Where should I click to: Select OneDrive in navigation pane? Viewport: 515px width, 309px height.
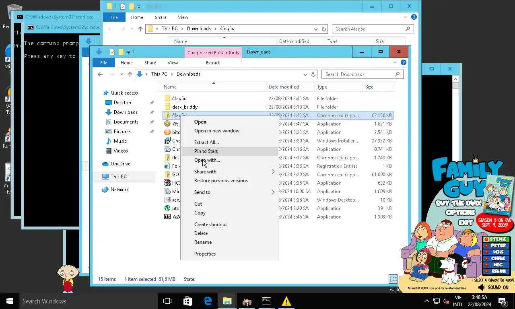tap(120, 164)
